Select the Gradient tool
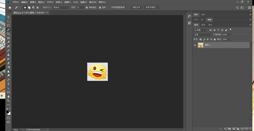Image resolution: width=254 pixels, height=131 pixels. tap(8, 67)
